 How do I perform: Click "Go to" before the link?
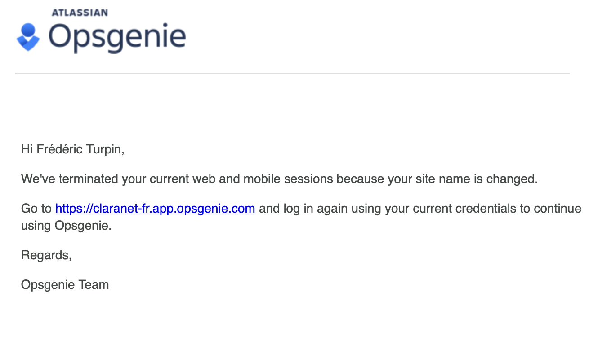(36, 209)
